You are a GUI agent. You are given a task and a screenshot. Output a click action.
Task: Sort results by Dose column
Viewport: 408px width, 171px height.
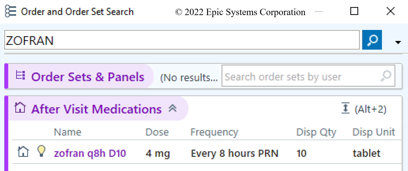click(x=157, y=132)
